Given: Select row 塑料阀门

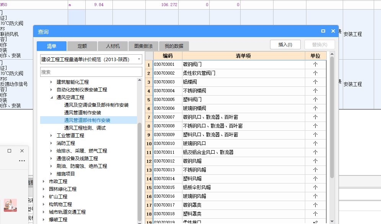Looking at the screenshot, I should tap(236, 99).
